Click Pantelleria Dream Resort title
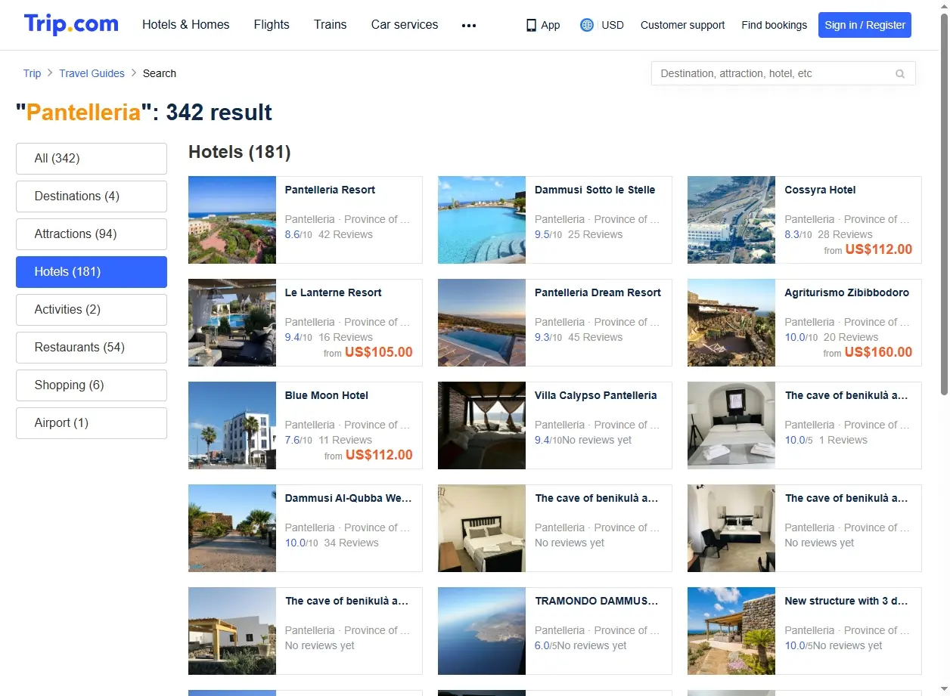 598,292
